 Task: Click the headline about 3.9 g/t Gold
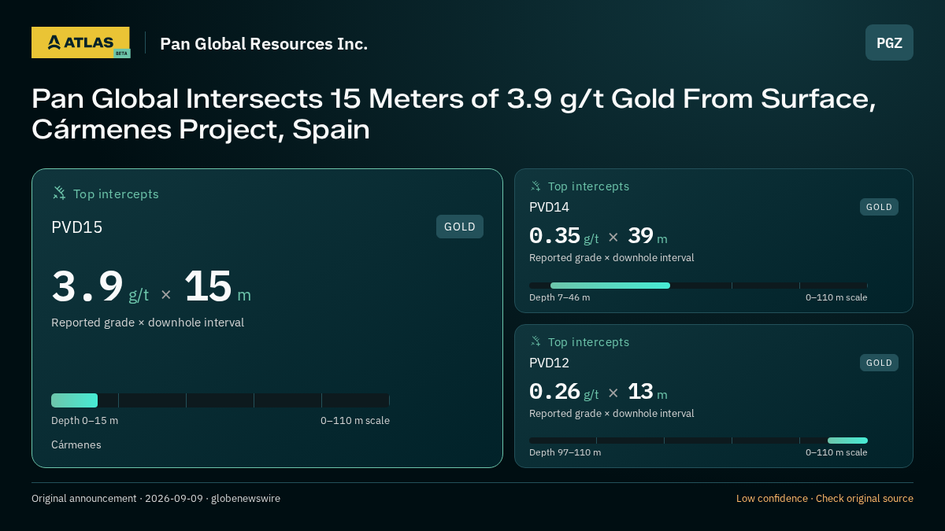tap(454, 113)
